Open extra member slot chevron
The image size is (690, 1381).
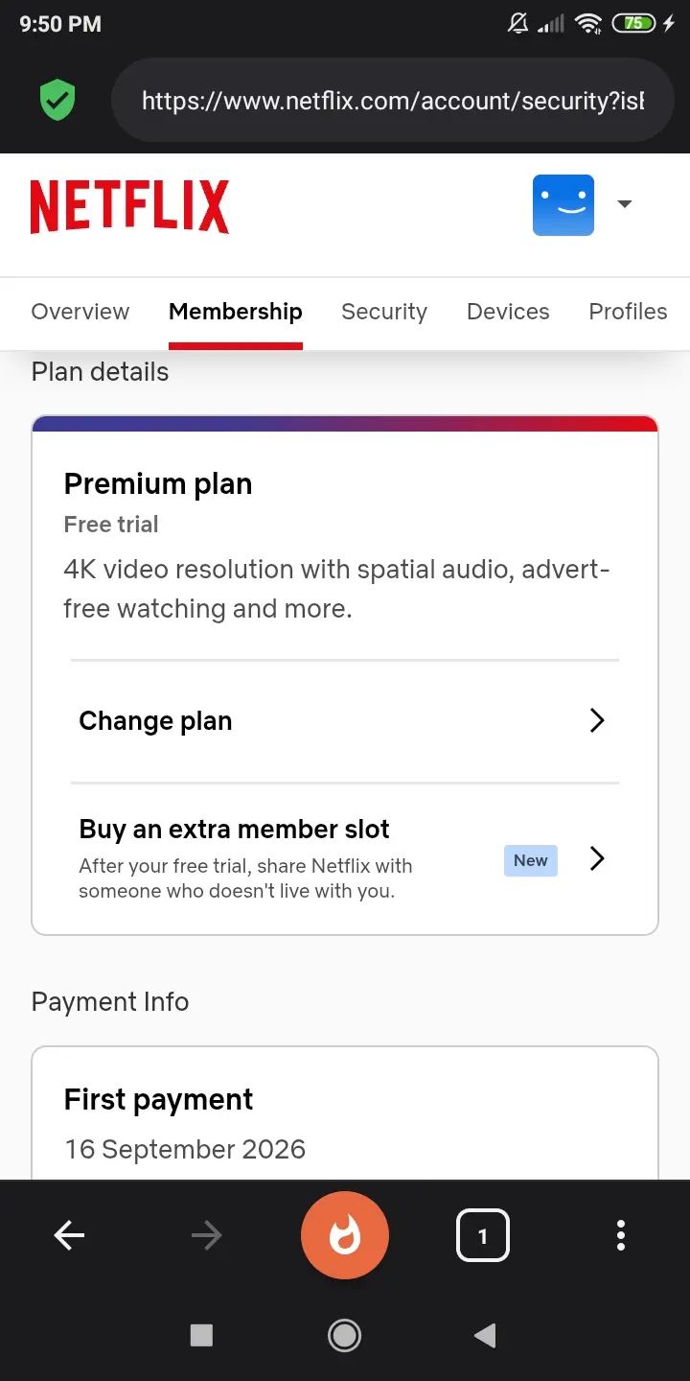(x=597, y=858)
